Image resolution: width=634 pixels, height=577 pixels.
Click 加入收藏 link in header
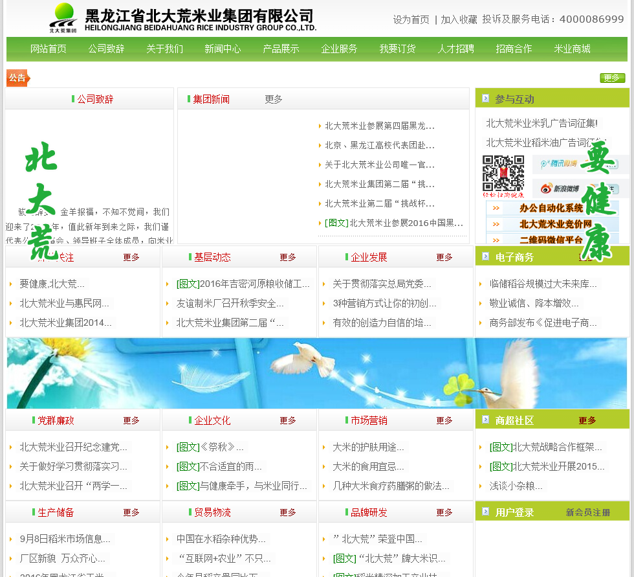[459, 19]
